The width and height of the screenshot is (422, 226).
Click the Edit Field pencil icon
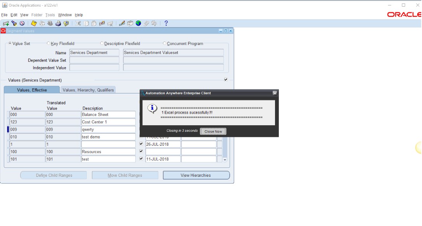point(122,23)
